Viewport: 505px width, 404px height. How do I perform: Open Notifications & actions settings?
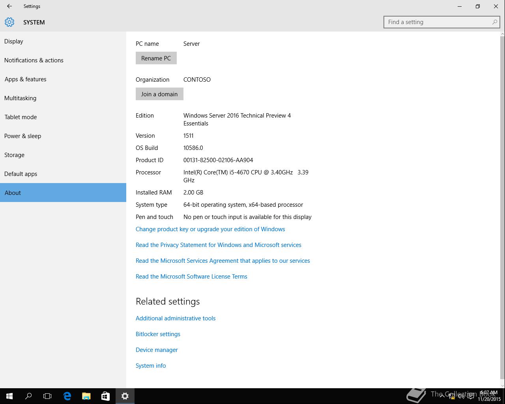tap(63, 60)
